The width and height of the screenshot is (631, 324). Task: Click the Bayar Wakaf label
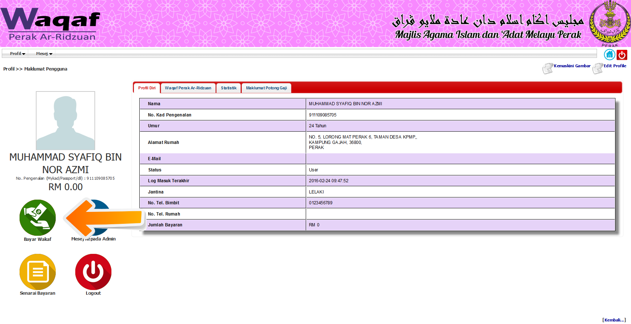38,239
